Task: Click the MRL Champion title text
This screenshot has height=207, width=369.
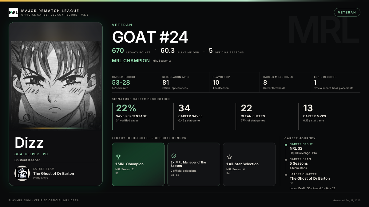Action: pyautogui.click(x=131, y=61)
